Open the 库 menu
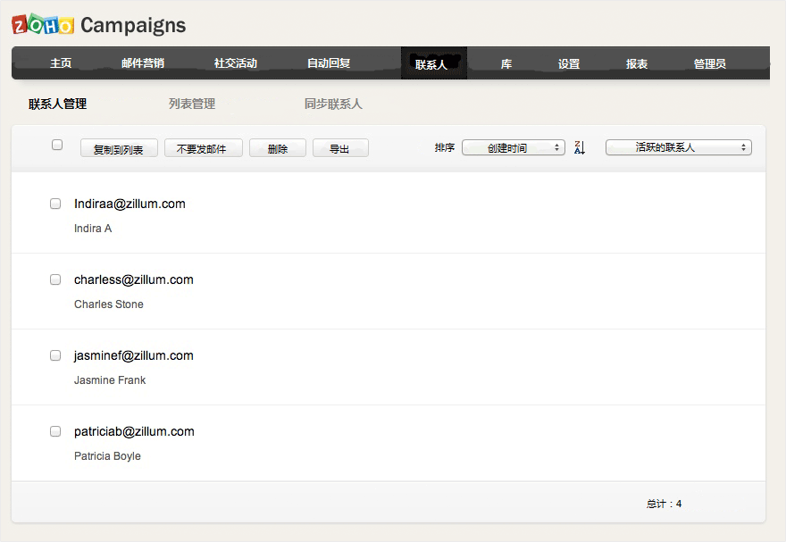 [x=506, y=63]
